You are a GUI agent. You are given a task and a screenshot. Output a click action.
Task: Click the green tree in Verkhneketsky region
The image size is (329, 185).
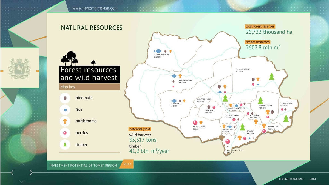271,76
